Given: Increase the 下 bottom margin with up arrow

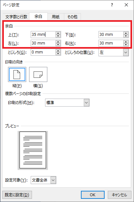Looking at the screenshot, I should pos(126,33).
